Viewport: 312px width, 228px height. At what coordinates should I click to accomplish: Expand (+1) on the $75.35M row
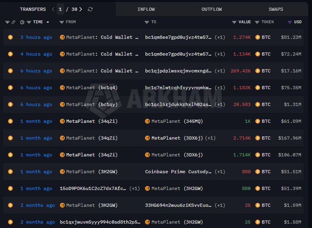click(220, 88)
